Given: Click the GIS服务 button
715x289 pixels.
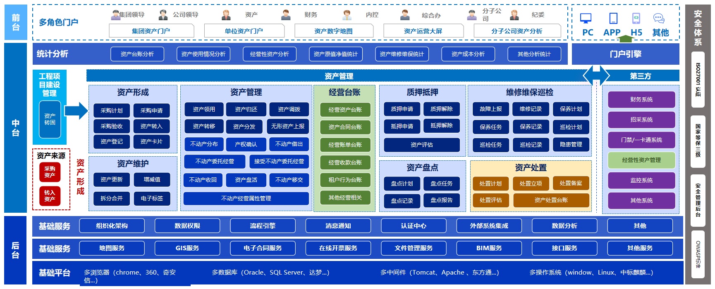Looking at the screenshot, I should 187,248.
